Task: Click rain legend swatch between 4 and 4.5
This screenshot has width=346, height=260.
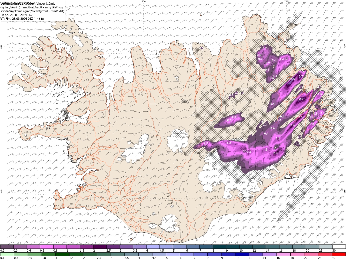Action: pyautogui.click(x=146, y=254)
